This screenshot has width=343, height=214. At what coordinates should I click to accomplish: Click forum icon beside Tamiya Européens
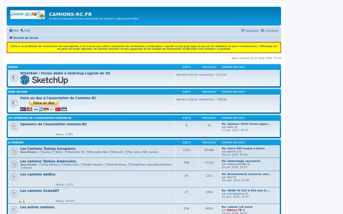(x=14, y=151)
